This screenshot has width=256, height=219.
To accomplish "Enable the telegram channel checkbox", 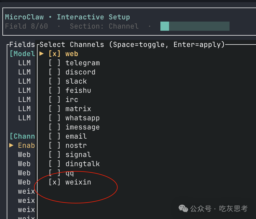I will (x=55, y=63).
